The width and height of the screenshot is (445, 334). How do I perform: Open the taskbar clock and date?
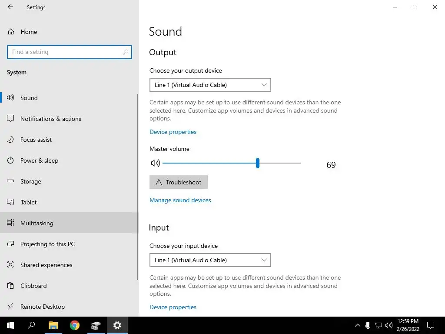pyautogui.click(x=408, y=325)
